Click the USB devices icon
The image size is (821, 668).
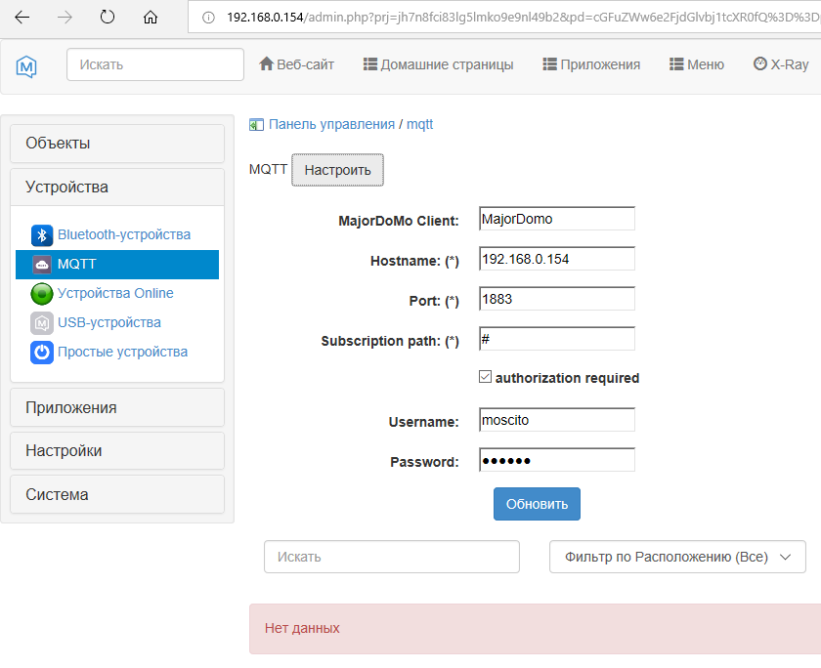click(41, 323)
